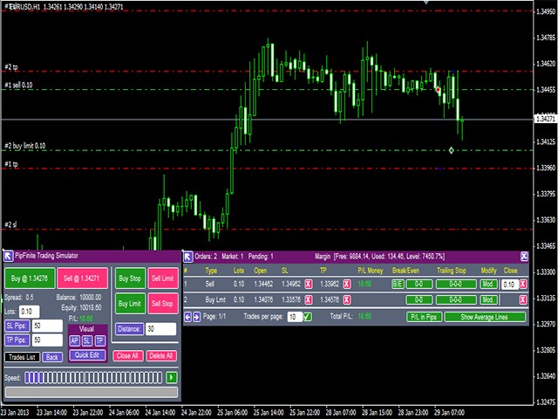Place a Buy Stop order
Screen dimensions: 558x419
click(x=130, y=278)
